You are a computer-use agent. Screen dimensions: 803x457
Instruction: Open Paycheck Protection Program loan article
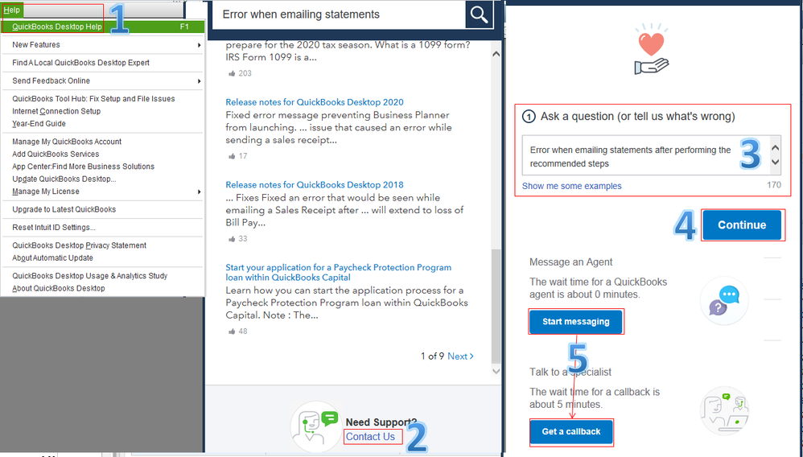[x=339, y=272]
